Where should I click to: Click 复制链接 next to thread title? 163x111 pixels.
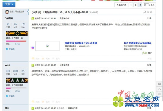(93, 12)
